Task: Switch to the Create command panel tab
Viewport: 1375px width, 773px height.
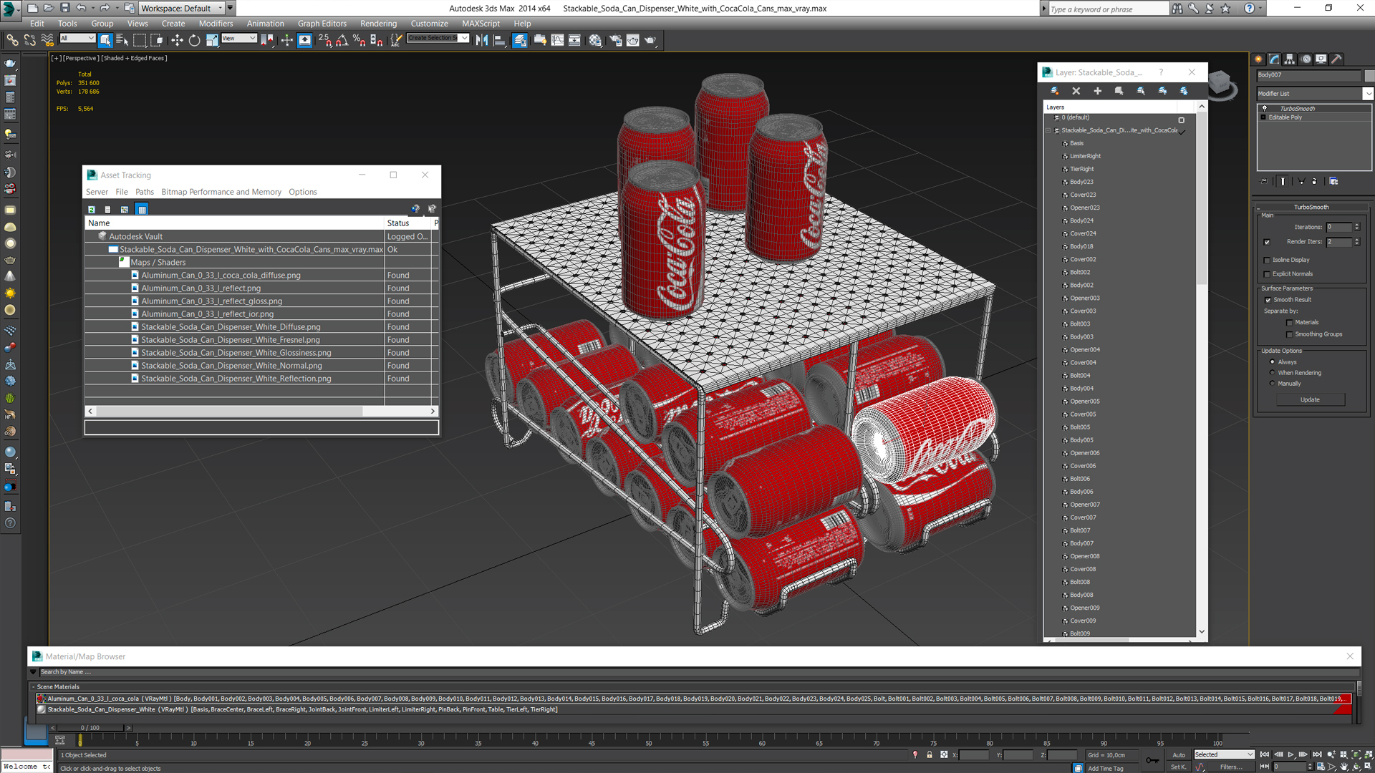Action: (x=1258, y=59)
